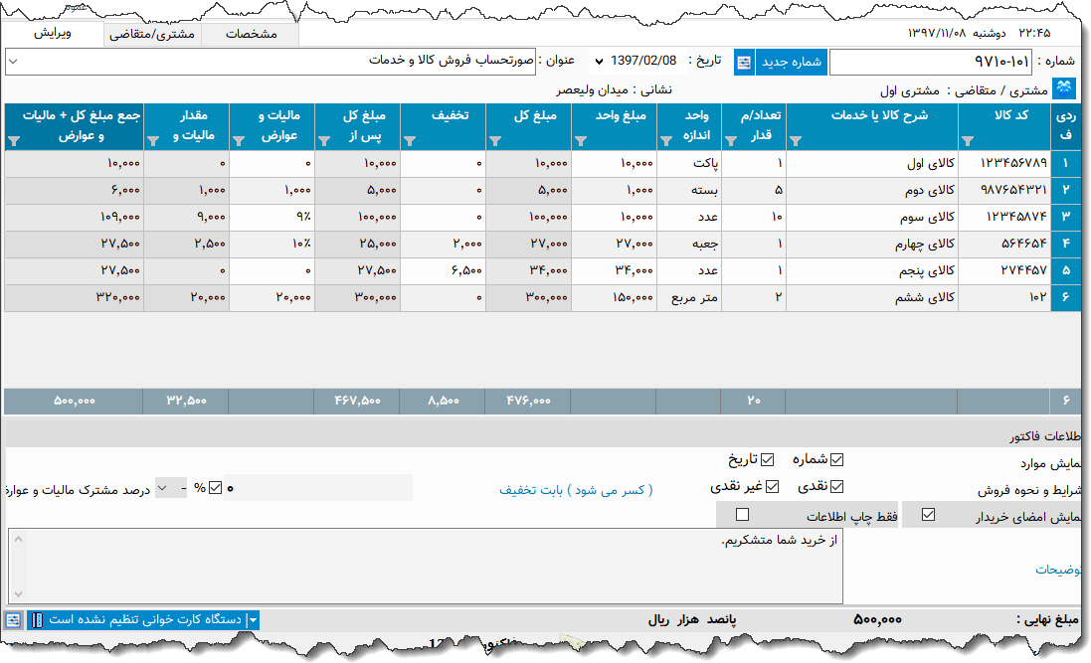
Task: Expand the card reader status dropdown arrow
Action: coord(252,619)
